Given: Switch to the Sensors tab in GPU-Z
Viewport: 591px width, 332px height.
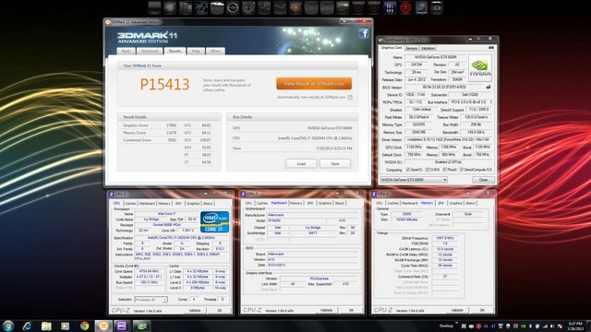Looking at the screenshot, I should (411, 48).
